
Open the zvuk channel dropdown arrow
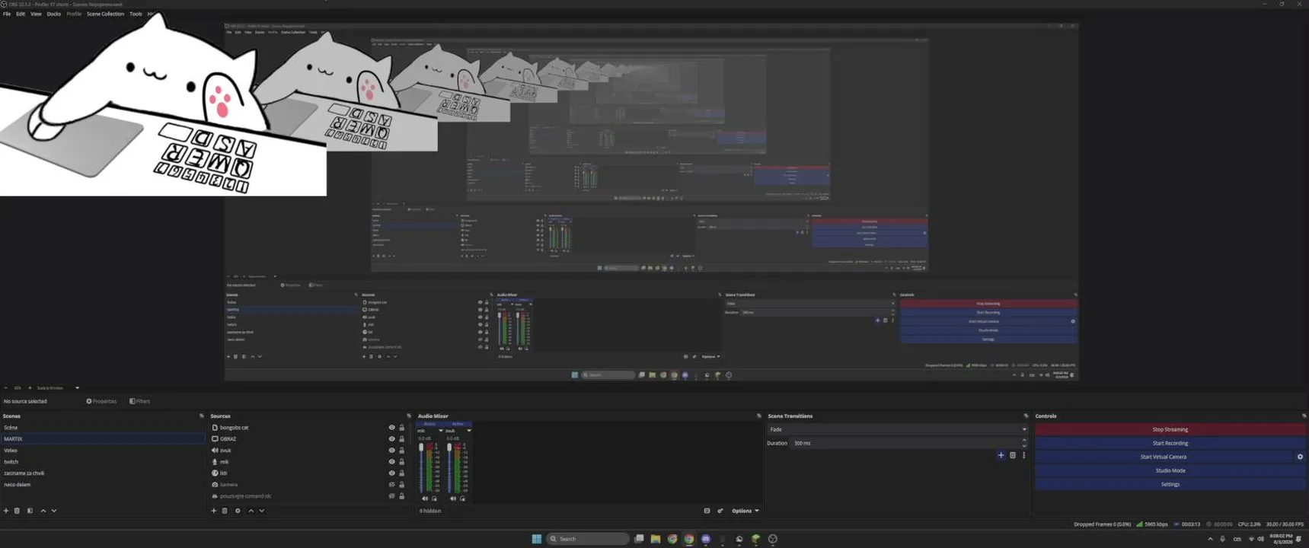click(x=469, y=431)
